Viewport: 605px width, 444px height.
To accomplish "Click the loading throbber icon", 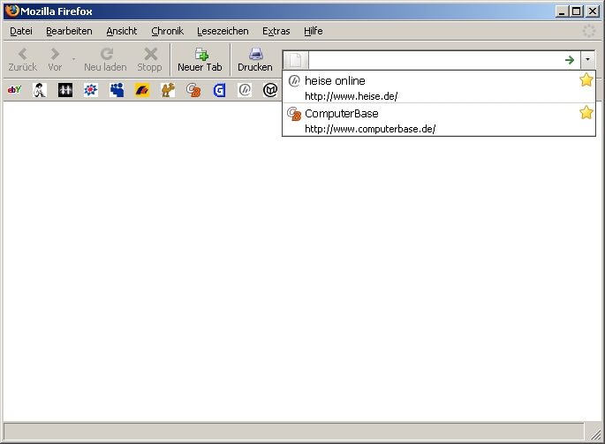I will pos(589,31).
